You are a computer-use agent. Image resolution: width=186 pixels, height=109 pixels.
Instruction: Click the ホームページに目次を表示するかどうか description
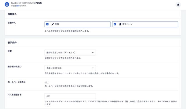click(x=69, y=86)
